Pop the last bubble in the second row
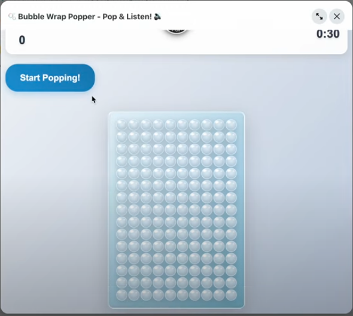The height and width of the screenshot is (316, 353). click(231, 137)
